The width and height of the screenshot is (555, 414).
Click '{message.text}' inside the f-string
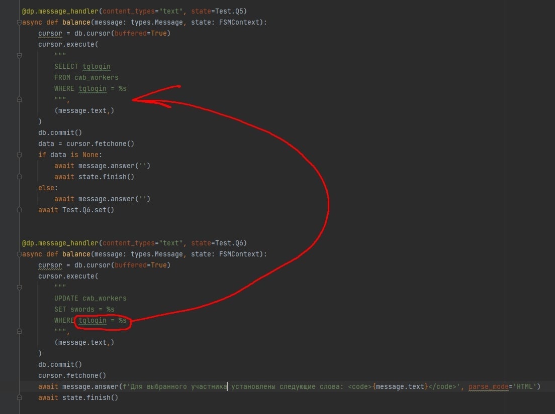[400, 386]
